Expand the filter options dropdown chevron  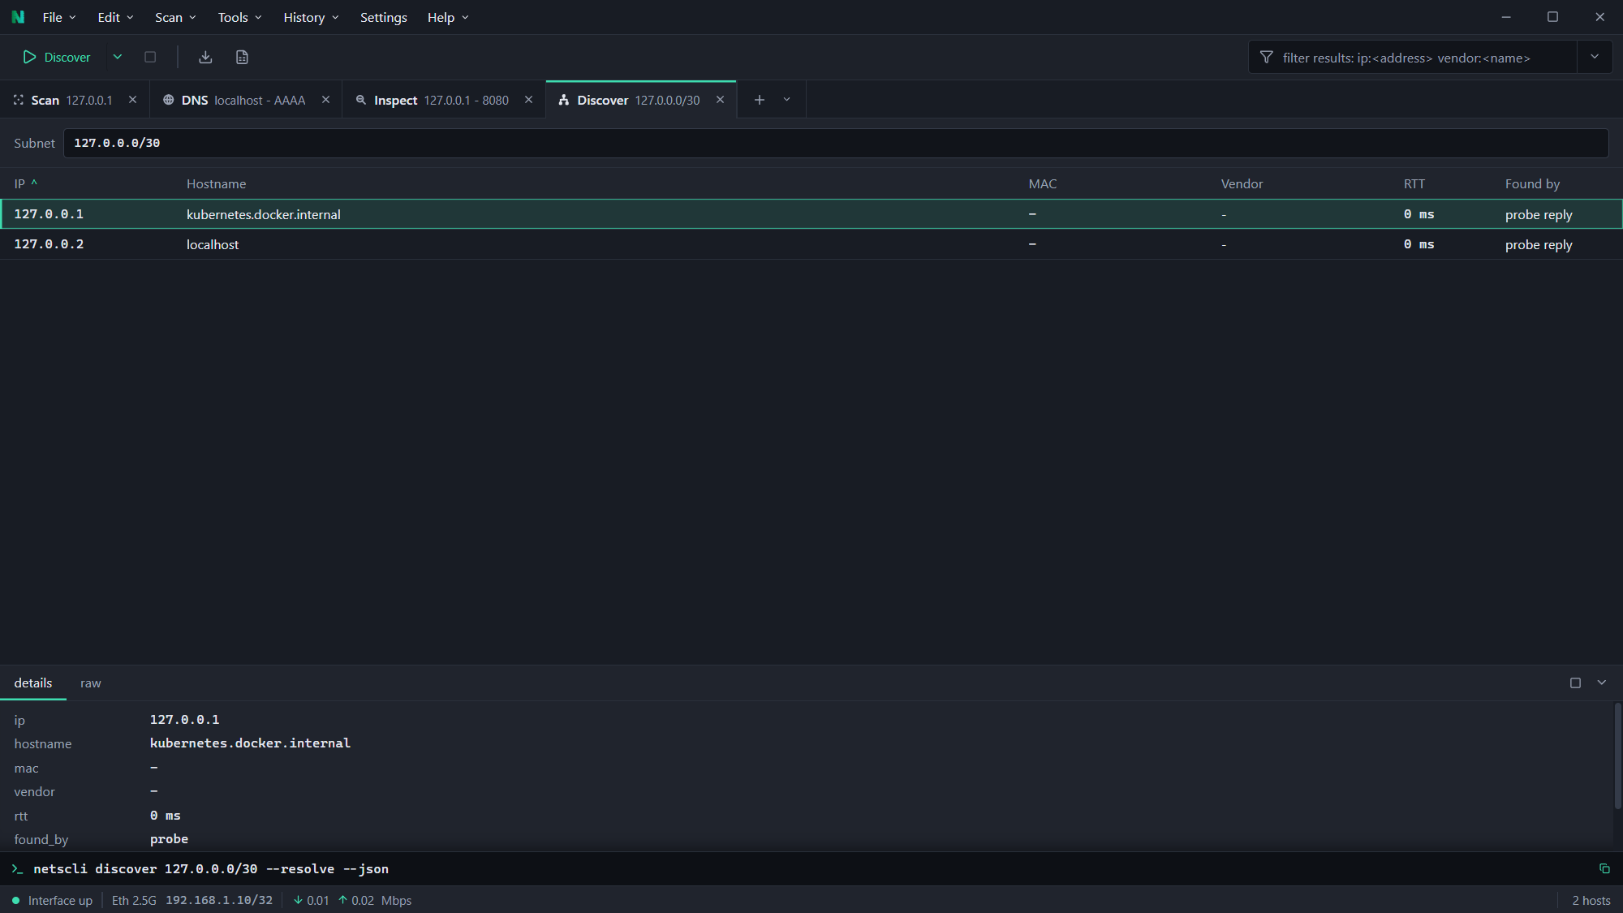(x=1595, y=57)
